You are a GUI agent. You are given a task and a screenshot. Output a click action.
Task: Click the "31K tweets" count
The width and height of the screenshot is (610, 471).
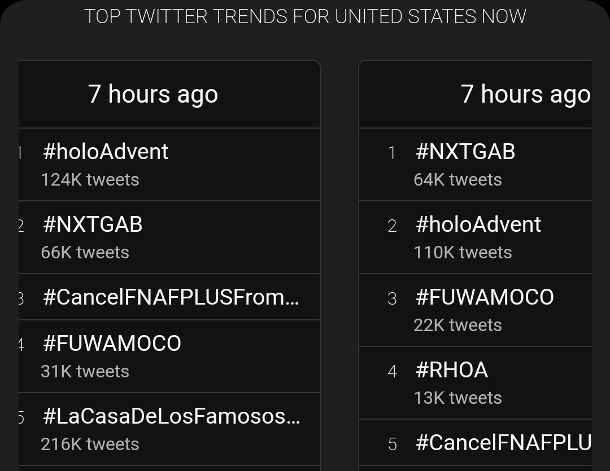(85, 372)
